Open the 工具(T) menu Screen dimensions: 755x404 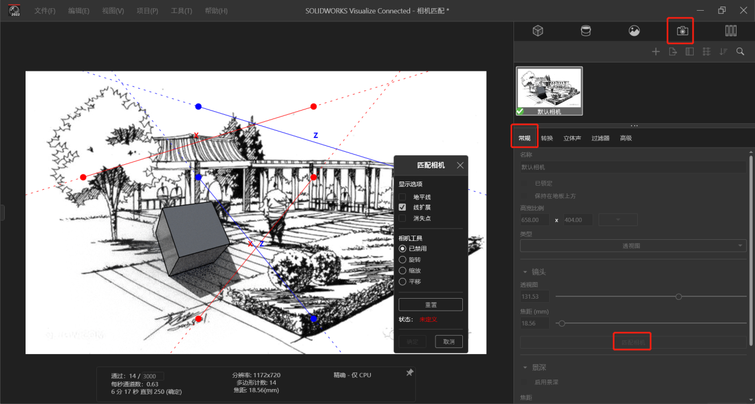(181, 11)
